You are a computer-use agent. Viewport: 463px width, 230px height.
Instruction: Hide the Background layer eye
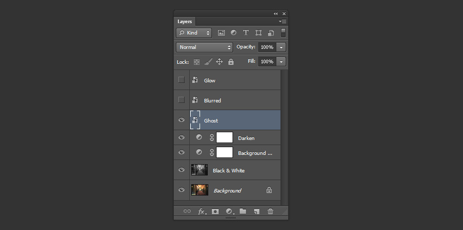click(x=181, y=190)
